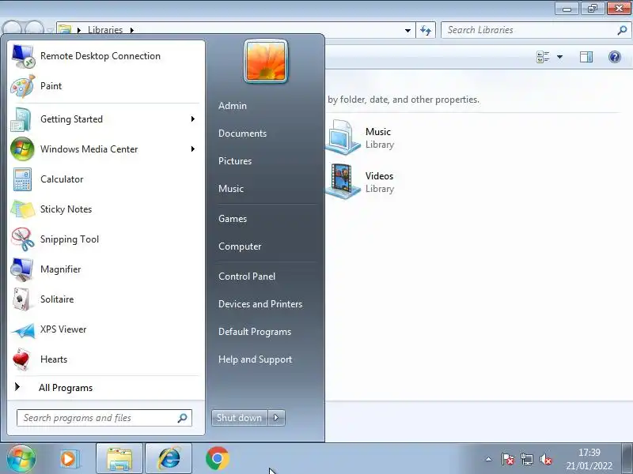Open address bar history dropdown

click(x=407, y=30)
